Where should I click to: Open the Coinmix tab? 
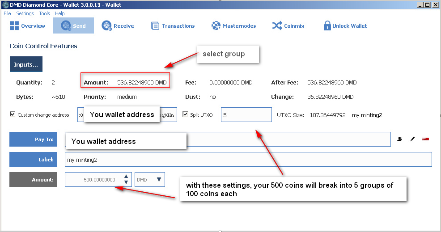pos(288,25)
